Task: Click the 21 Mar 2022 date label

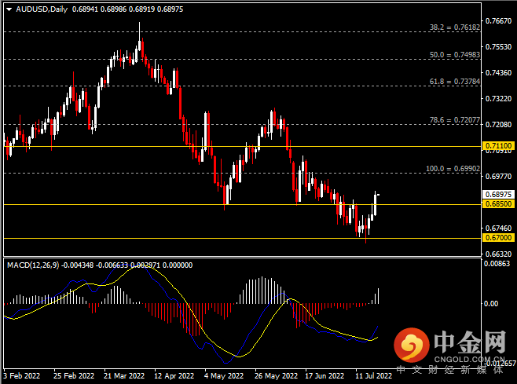Action: point(124,376)
